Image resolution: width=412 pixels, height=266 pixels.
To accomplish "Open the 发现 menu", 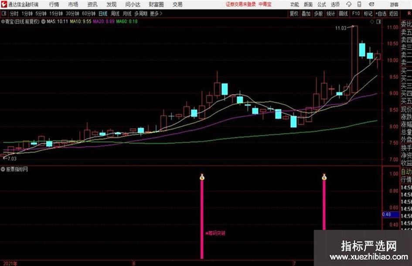I will 112,4.
